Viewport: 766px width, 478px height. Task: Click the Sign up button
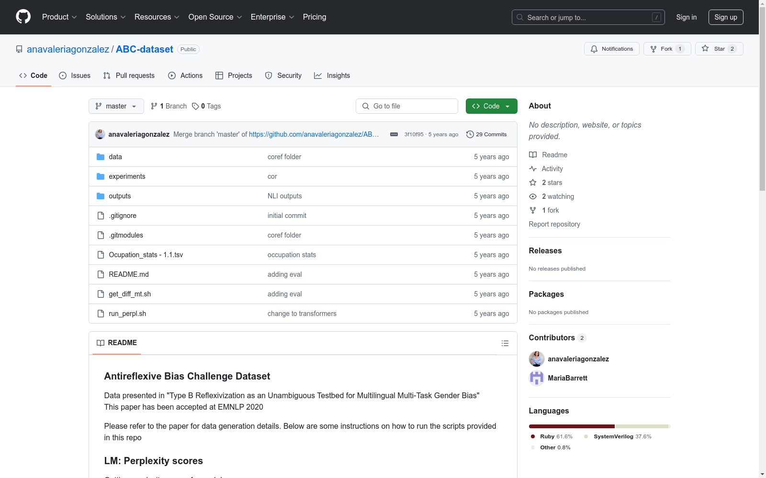pyautogui.click(x=726, y=17)
